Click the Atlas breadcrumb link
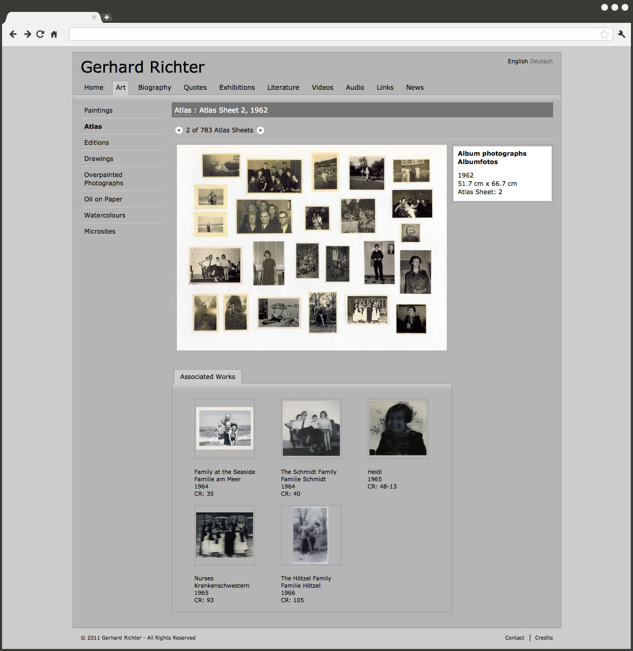Screen dimensions: 633x651 [x=183, y=110]
